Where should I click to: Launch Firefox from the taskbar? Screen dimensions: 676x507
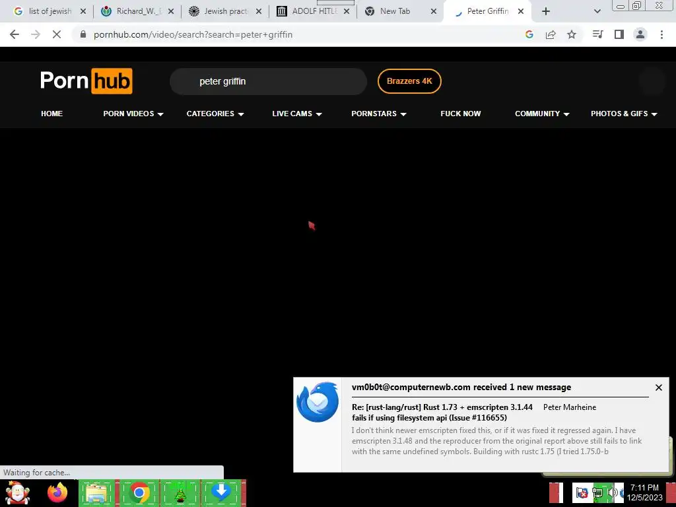(57, 492)
